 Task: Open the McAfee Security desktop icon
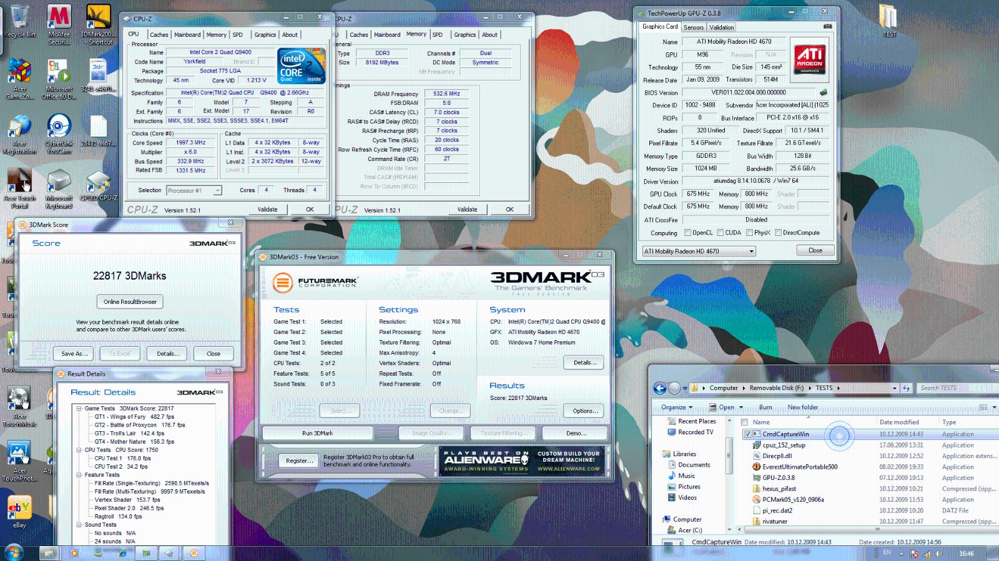[59, 25]
